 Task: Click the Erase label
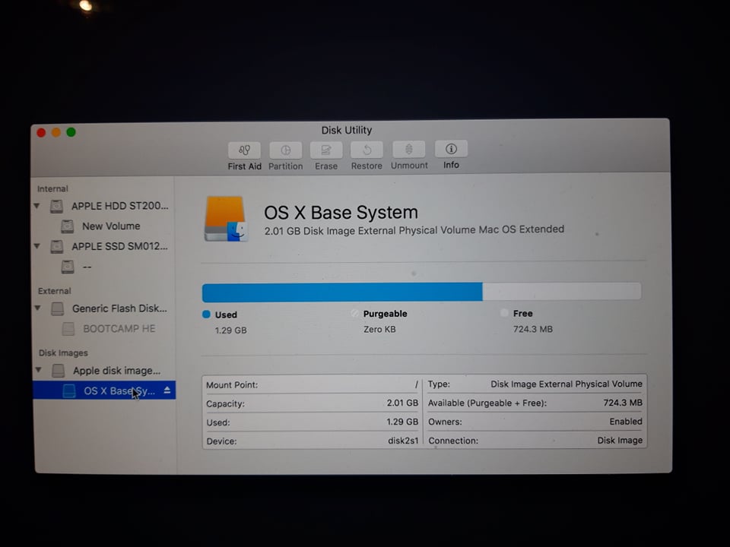tap(326, 166)
